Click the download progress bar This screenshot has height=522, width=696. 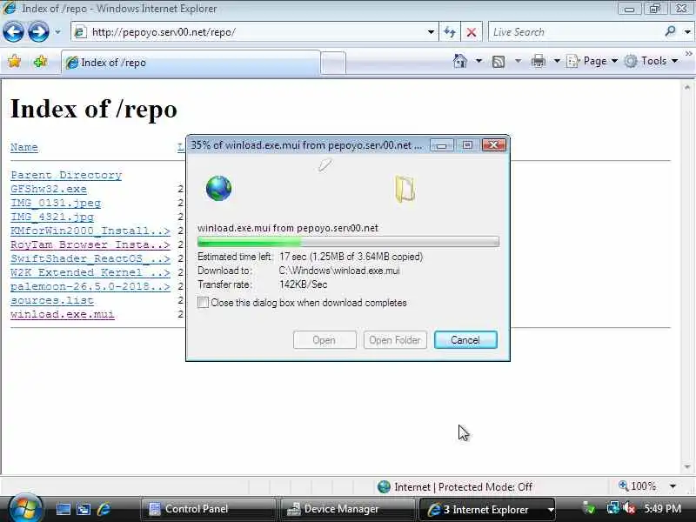(x=348, y=242)
